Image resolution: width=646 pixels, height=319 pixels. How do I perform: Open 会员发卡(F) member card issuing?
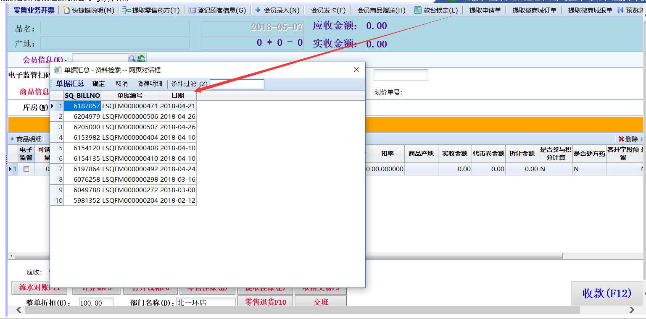coord(328,10)
